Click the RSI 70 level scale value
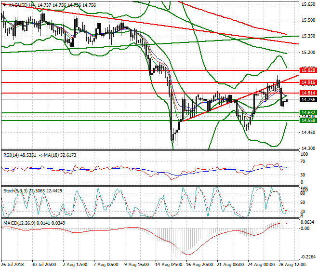 tap(303, 162)
